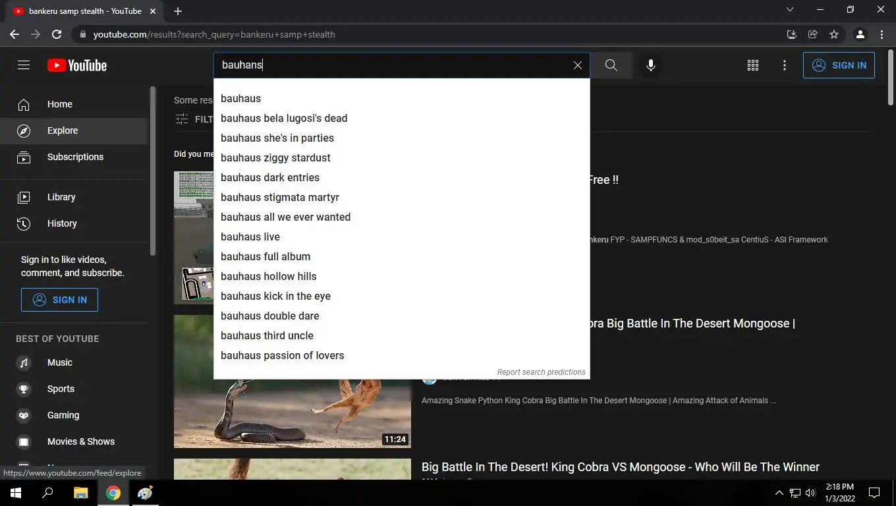The image size is (896, 506).
Task: Select suggestion "bauhaus"
Action: click(x=402, y=98)
